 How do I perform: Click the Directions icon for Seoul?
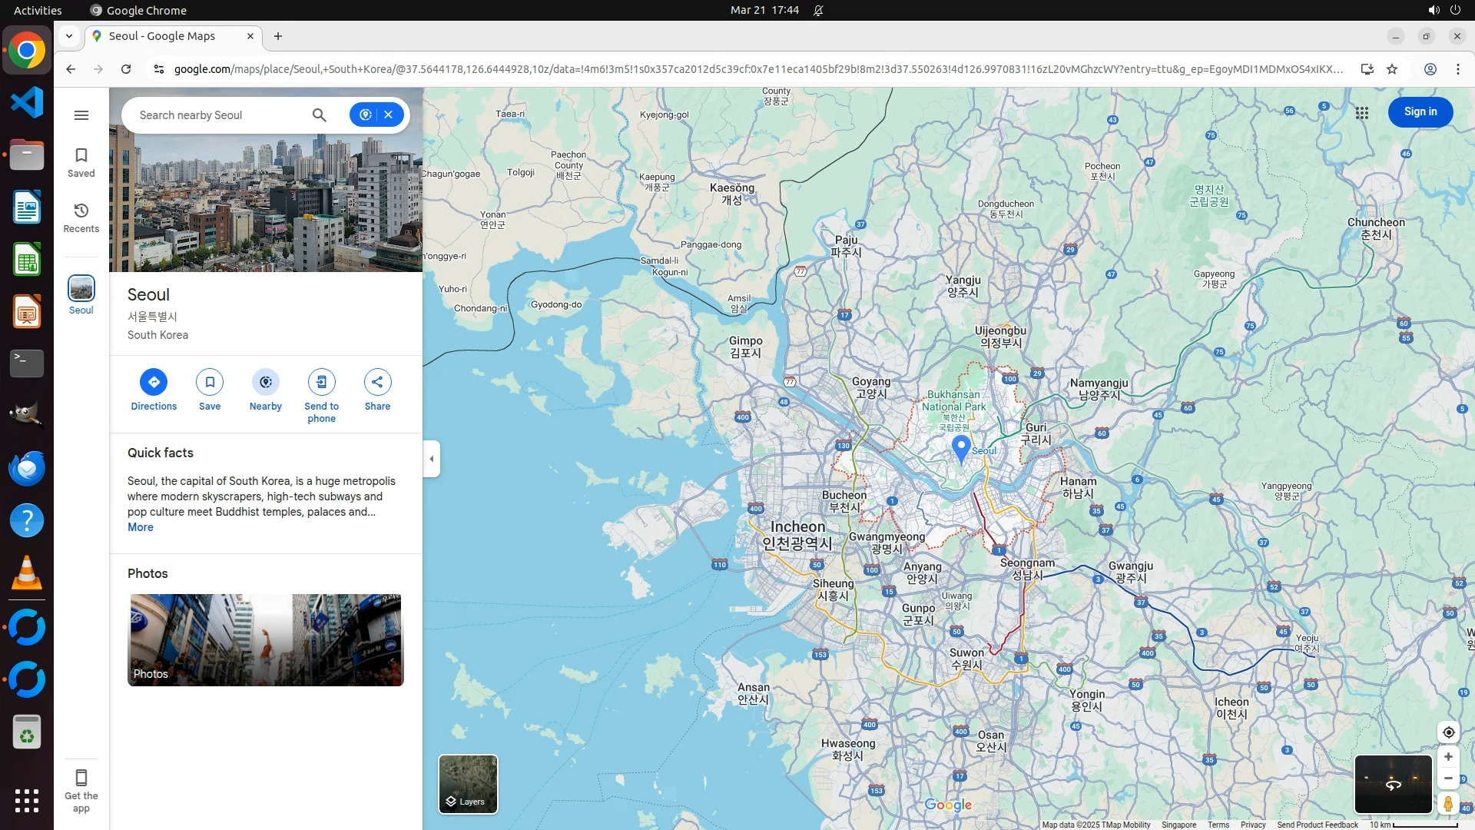coord(154,382)
